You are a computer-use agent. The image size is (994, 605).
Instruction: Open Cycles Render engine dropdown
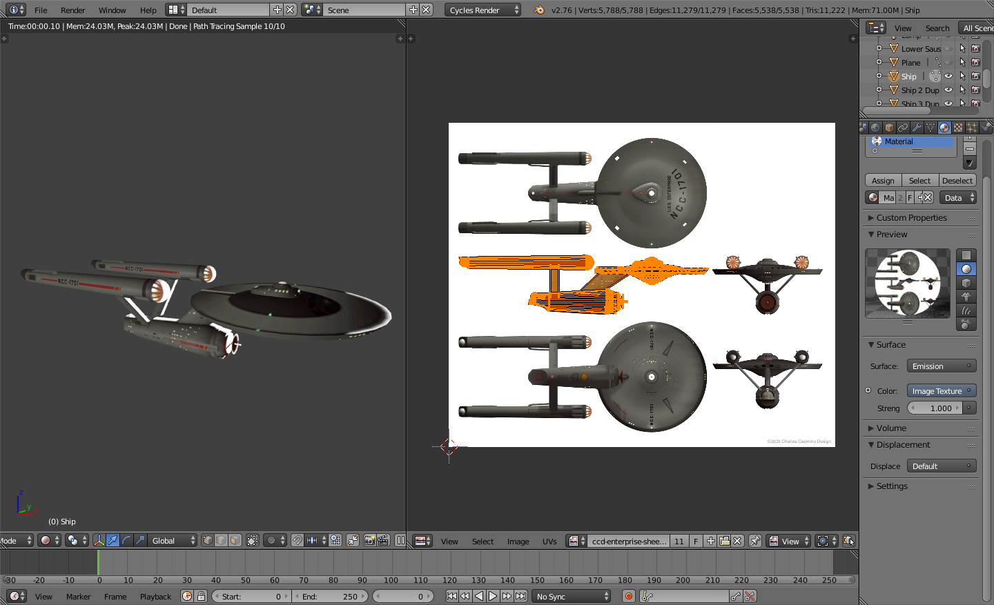(483, 10)
